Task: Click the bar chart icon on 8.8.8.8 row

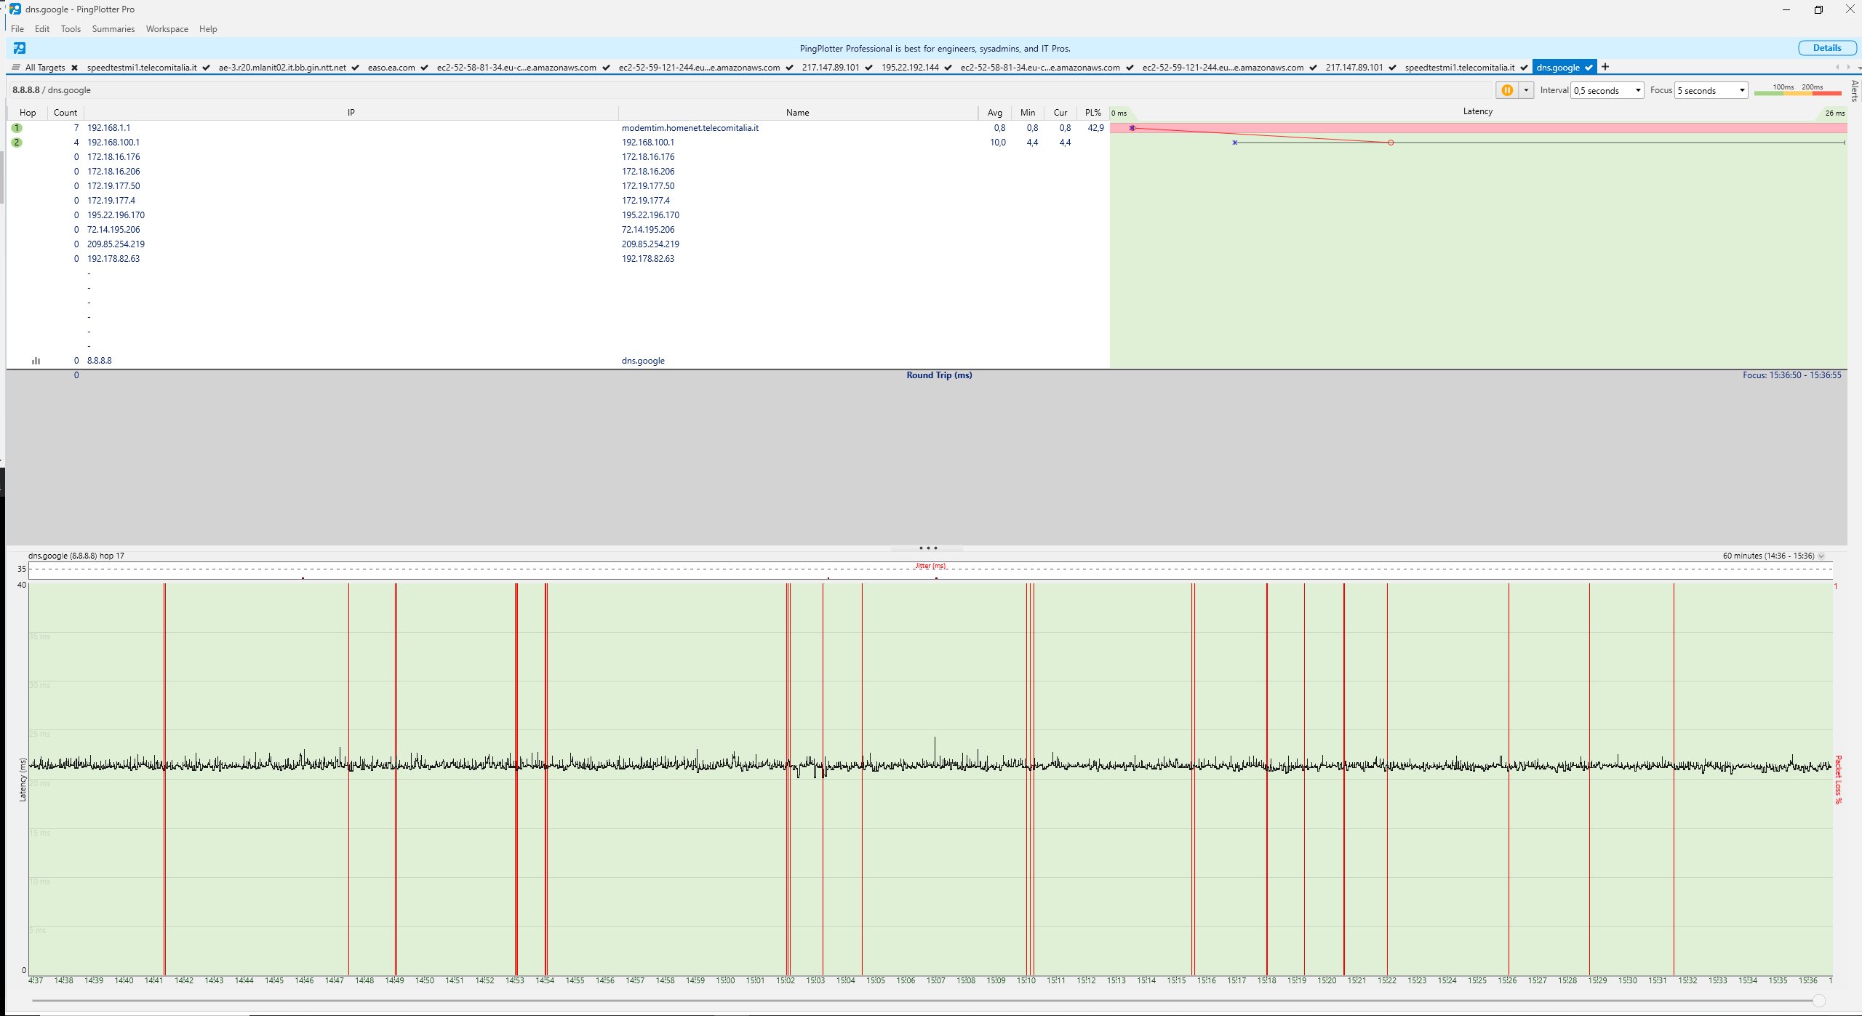Action: [x=36, y=361]
